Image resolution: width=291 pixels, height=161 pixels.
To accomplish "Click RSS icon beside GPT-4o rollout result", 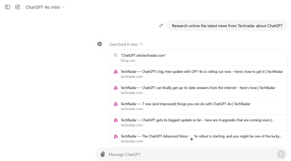I will click(116, 72).
